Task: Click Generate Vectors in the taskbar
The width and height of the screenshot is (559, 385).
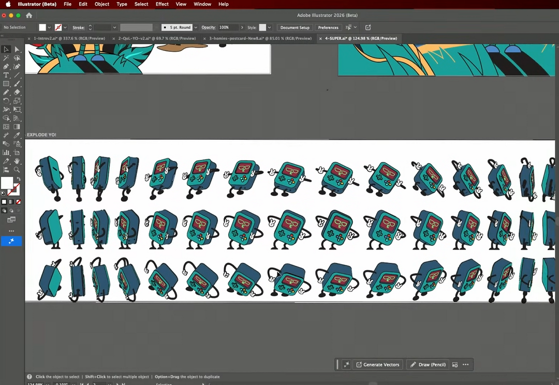Action: coord(377,364)
